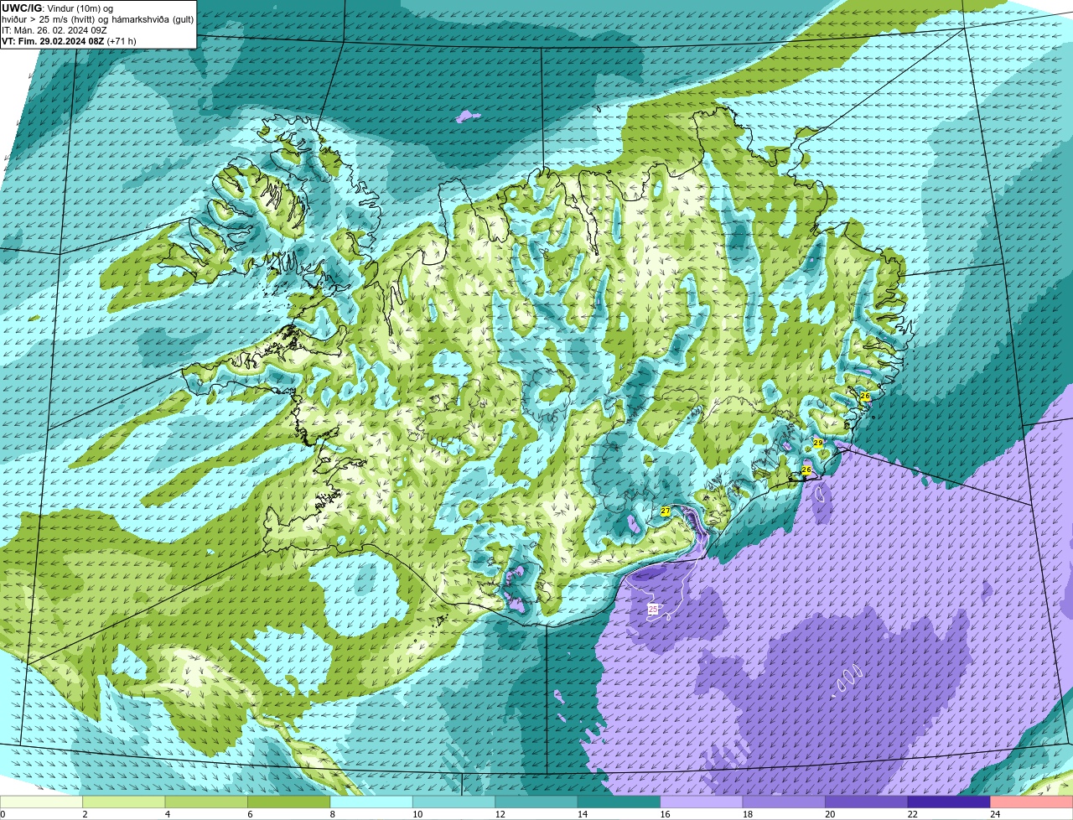This screenshot has height=820, width=1073.
Task: Select the 22–24 m/s deep indigo swatch
Action: (x=949, y=802)
